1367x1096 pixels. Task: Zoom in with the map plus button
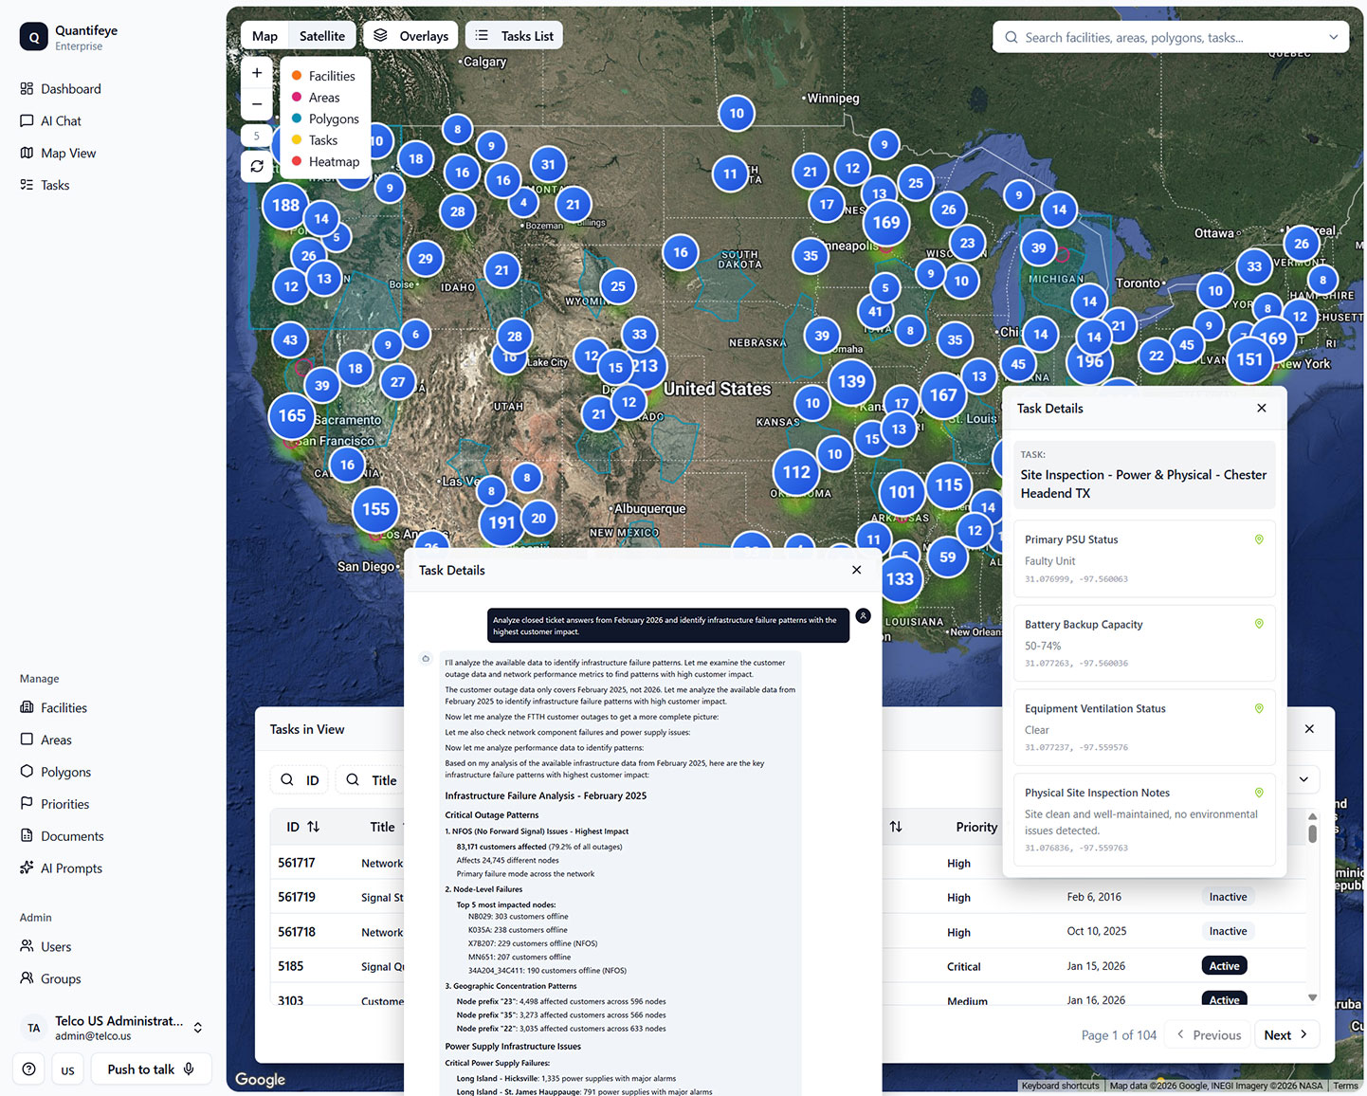257,73
